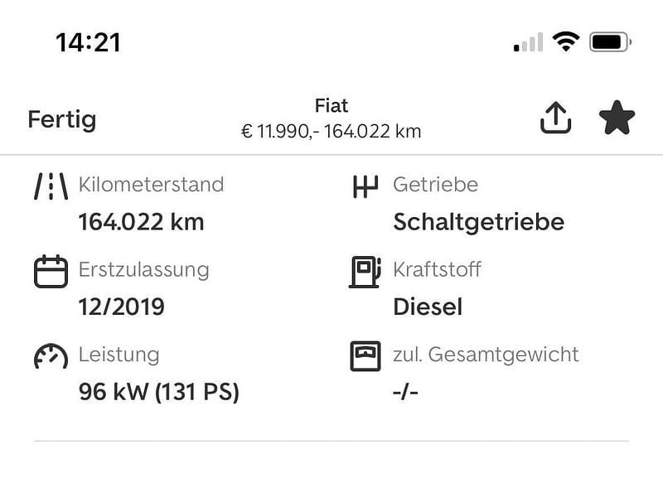Tap the Erstzulassung calendar icon
663x478 pixels.
51,269
